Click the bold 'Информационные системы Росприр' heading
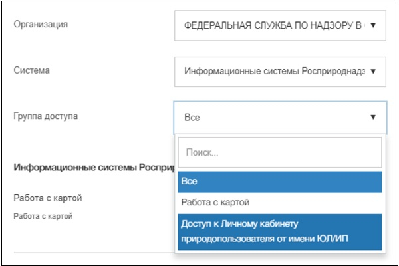Viewport: 399px width, 266px height. 94,168
